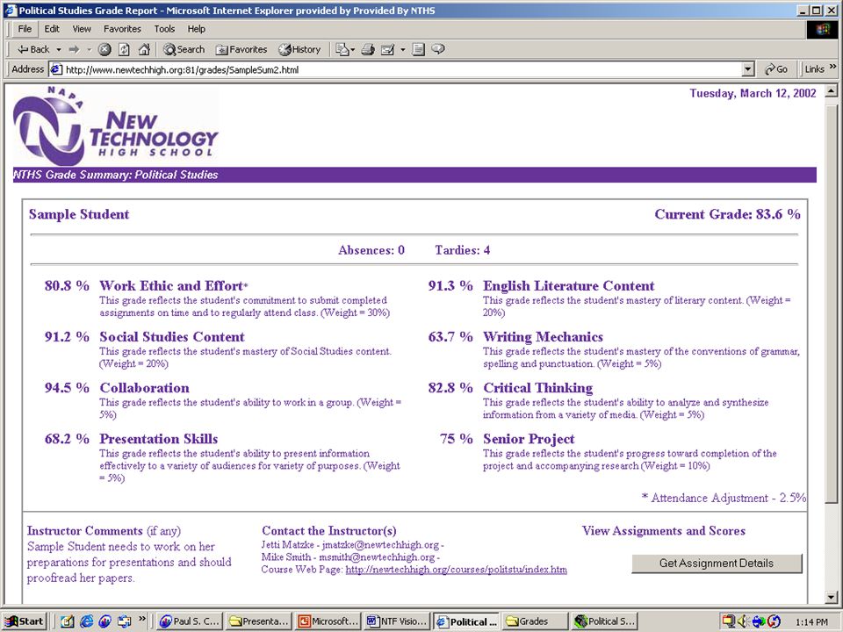The image size is (843, 632).
Task: Switch to the Paul S. C... taskbar window
Action: (190, 621)
